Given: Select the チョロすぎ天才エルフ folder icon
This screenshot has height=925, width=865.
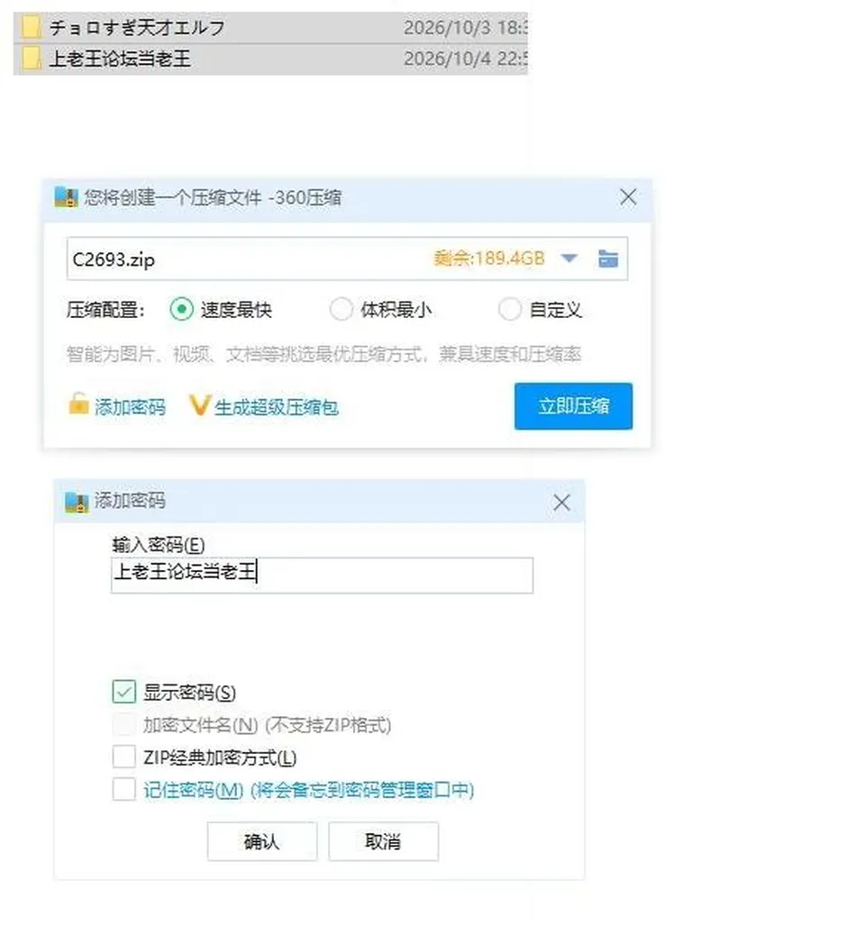Looking at the screenshot, I should (x=31, y=27).
